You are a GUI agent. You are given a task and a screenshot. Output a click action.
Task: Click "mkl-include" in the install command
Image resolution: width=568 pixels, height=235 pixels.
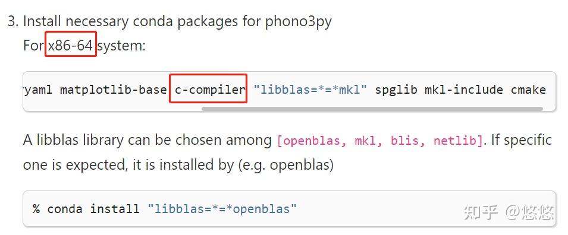tap(464, 89)
